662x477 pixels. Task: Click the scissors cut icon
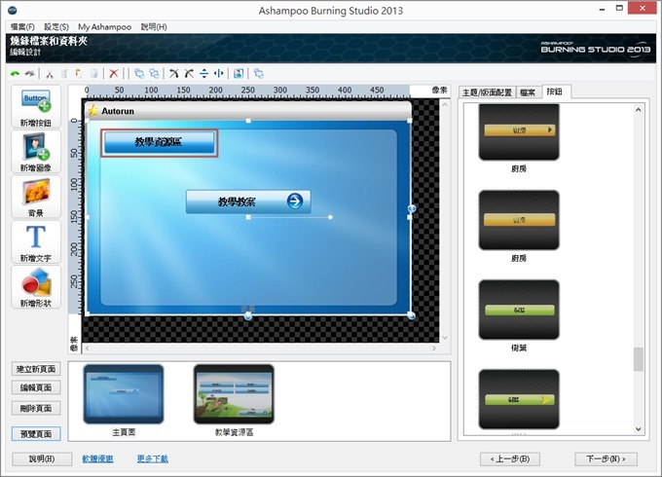coord(50,73)
